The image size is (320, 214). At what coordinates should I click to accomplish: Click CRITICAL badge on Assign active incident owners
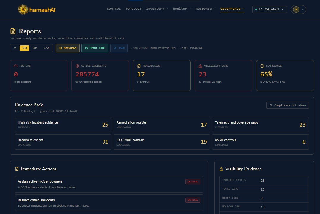coord(193,182)
